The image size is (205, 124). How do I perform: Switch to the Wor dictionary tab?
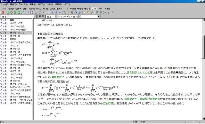pyautogui.click(x=100, y=9)
